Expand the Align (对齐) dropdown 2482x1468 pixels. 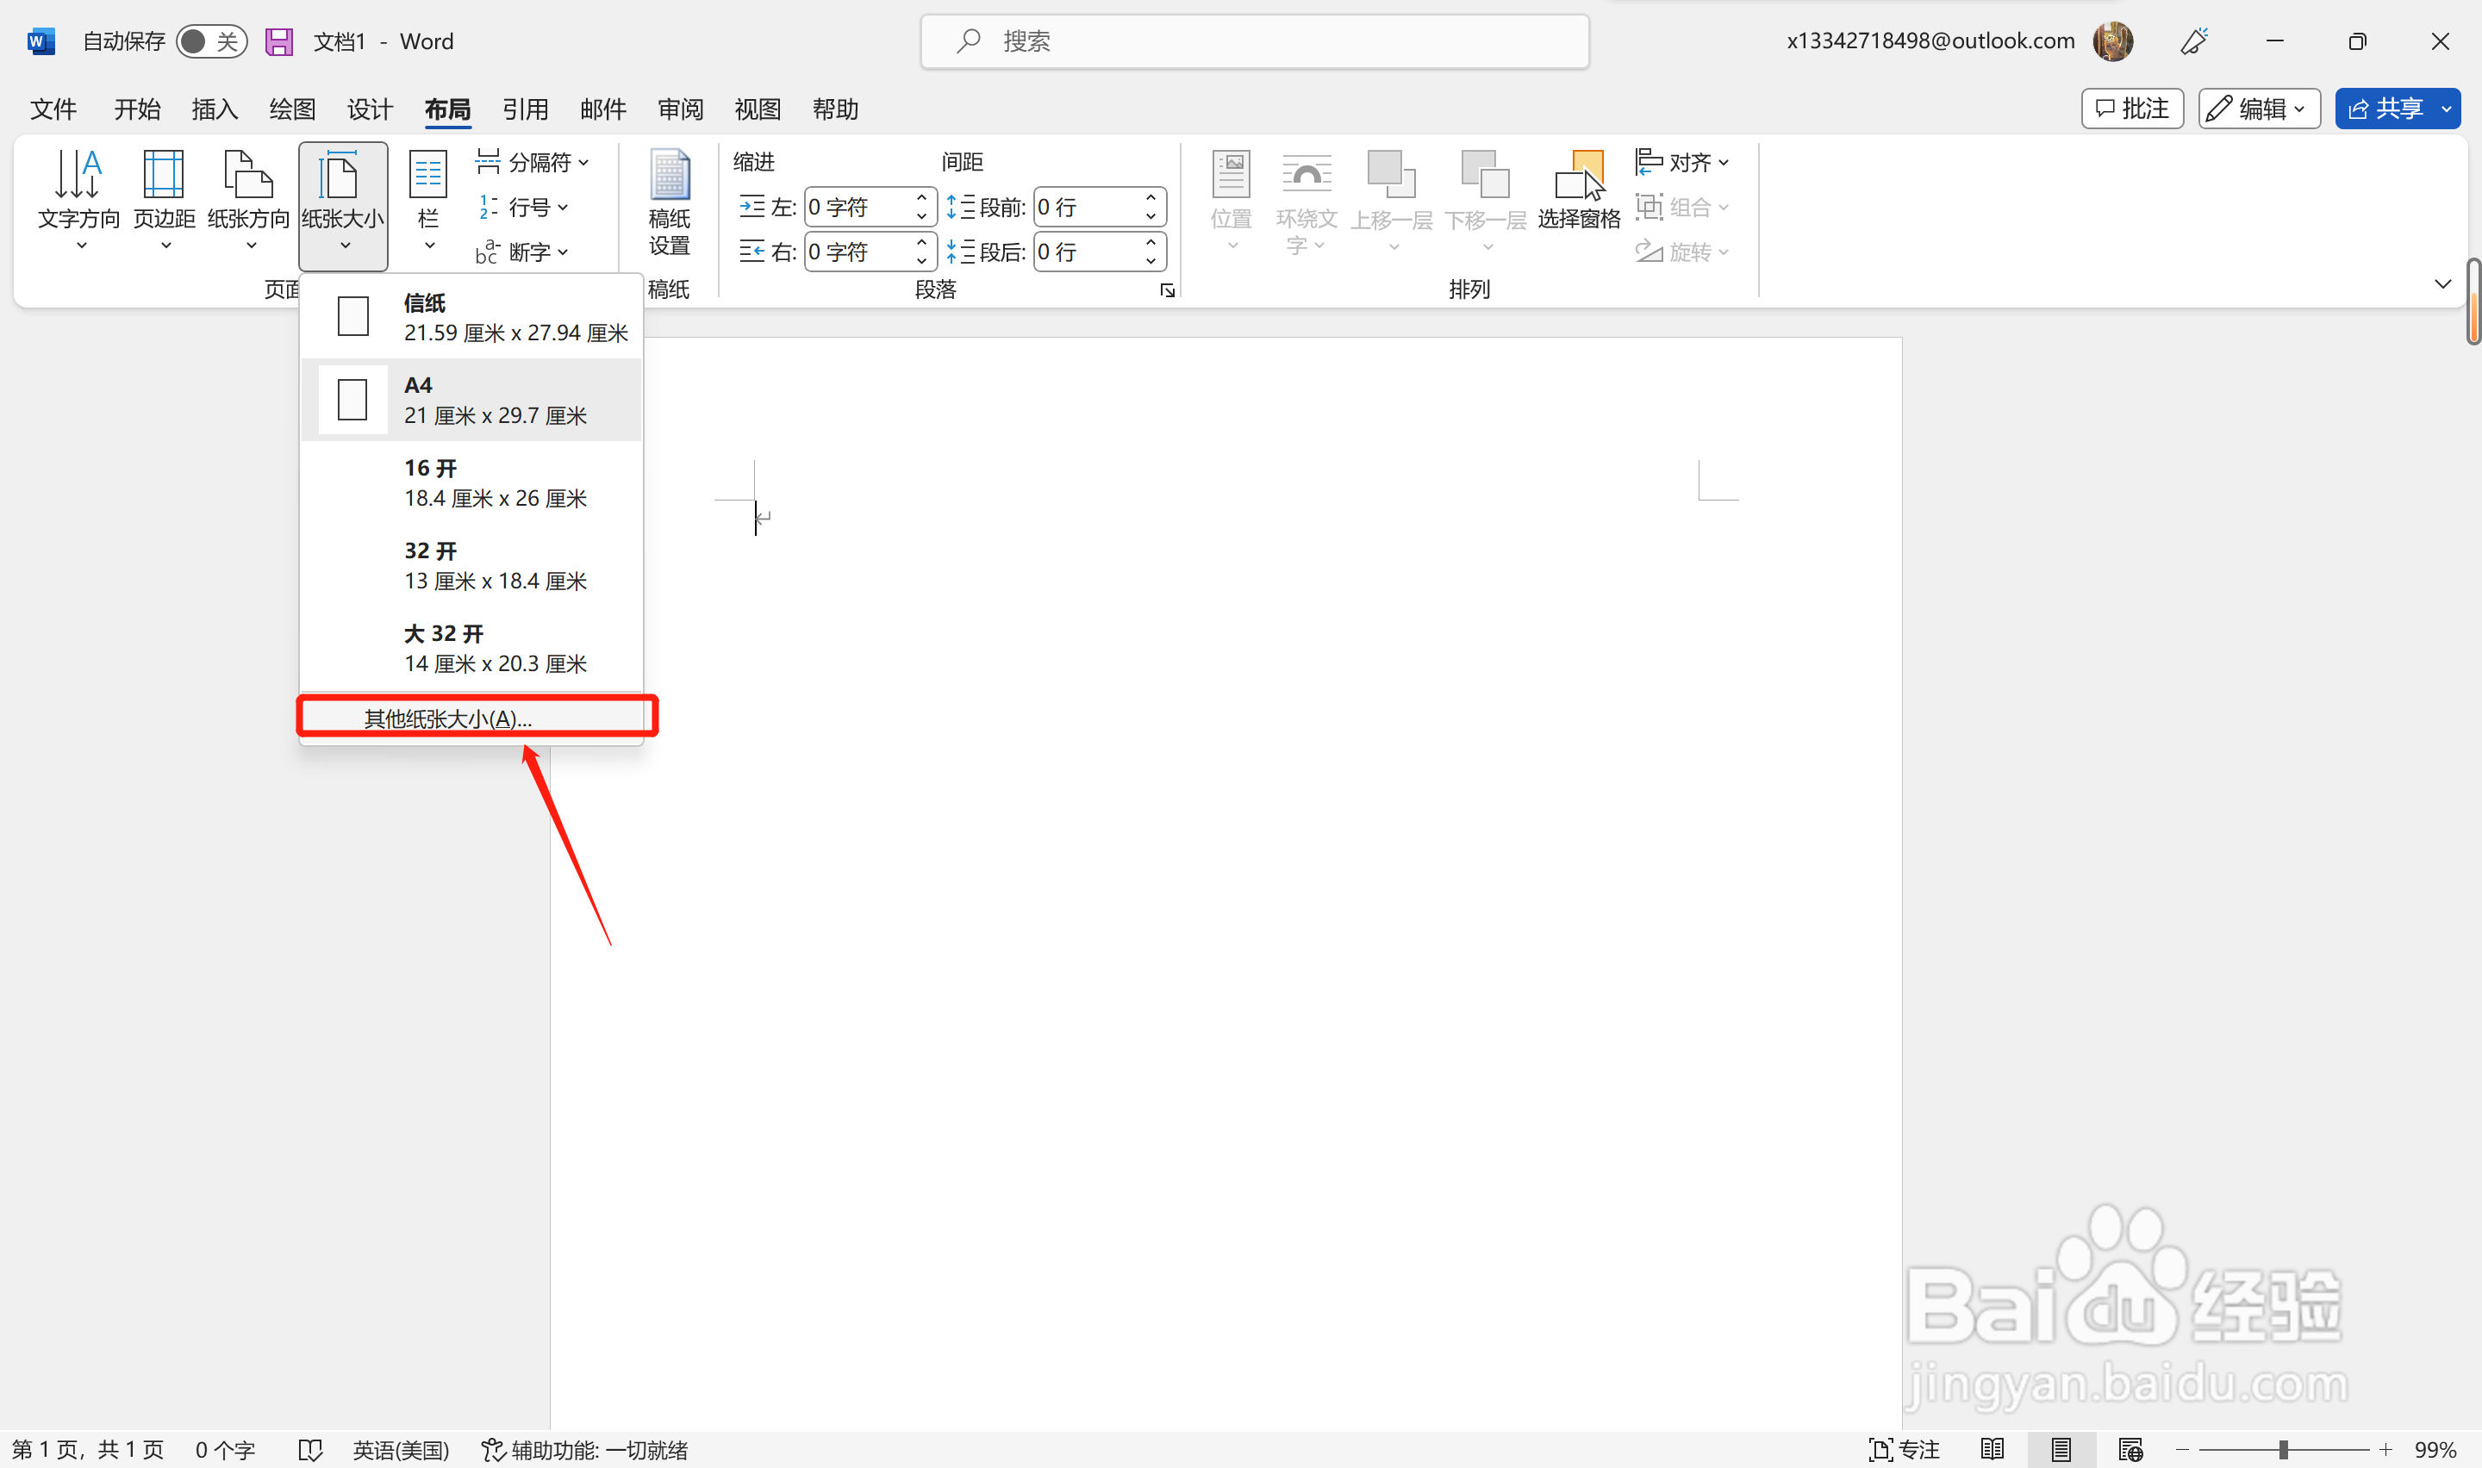click(1681, 161)
